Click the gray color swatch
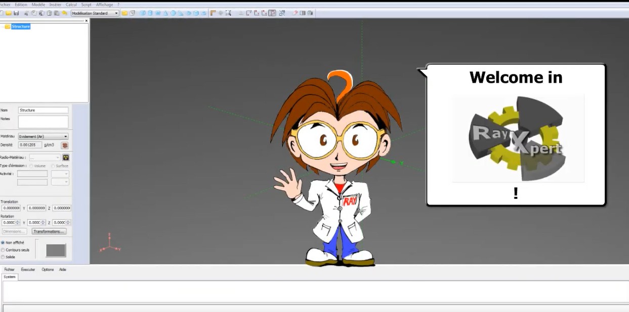629x312 pixels. pos(56,250)
